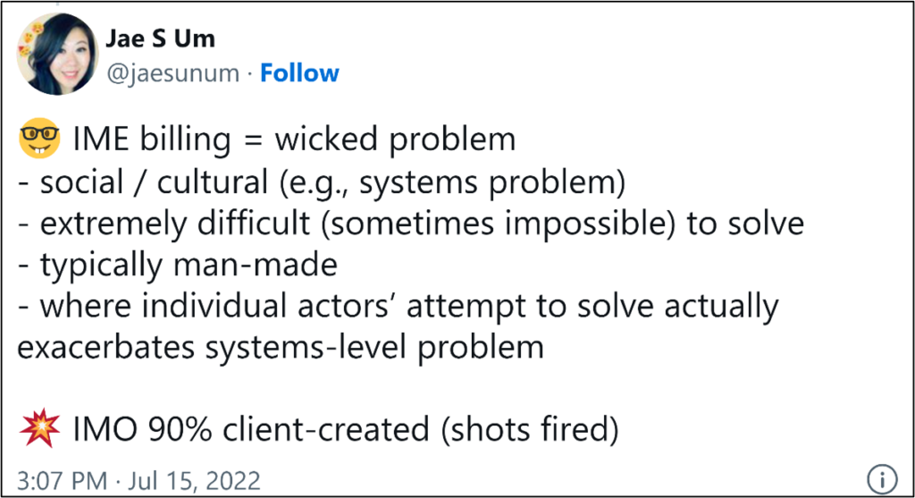The image size is (915, 498).
Task: Select the 'IME billing' text
Action: coord(152,140)
